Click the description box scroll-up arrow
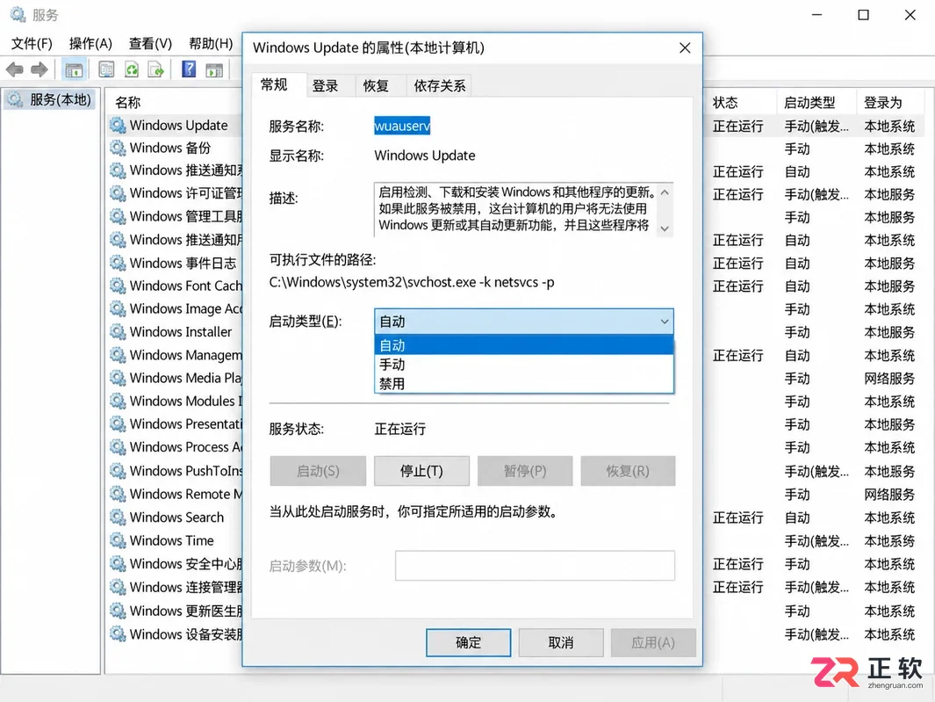The height and width of the screenshot is (702, 935). (x=665, y=192)
